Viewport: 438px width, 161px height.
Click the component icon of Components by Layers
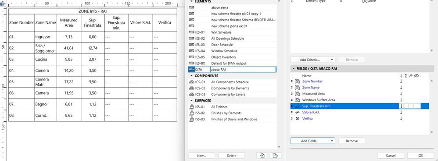(192, 94)
